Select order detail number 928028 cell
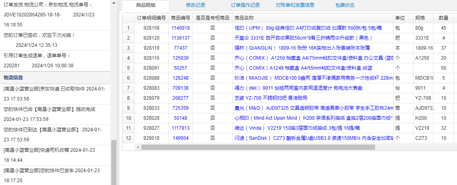 [151, 118]
